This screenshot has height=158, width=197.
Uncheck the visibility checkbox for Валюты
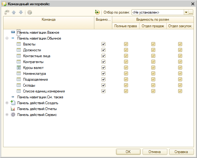tap(103, 44)
